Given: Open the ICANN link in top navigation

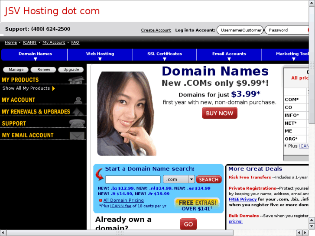Looking at the screenshot, I should tap(29, 42).
